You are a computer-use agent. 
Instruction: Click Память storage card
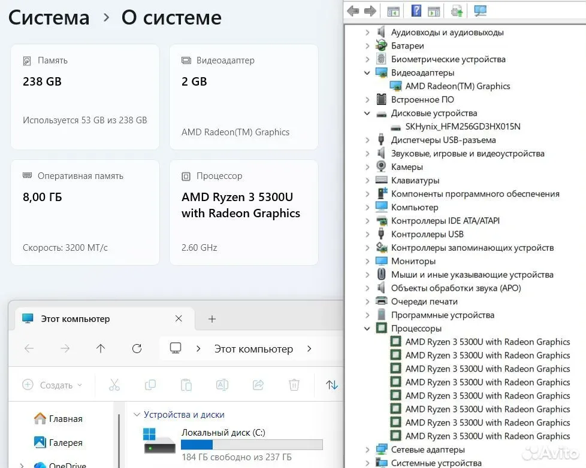[x=85, y=97]
